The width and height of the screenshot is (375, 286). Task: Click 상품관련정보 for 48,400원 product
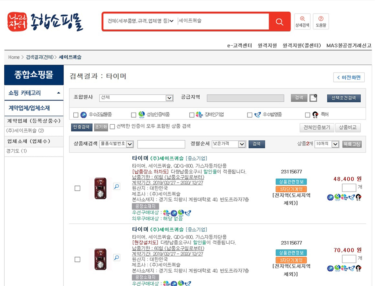(x=291, y=182)
